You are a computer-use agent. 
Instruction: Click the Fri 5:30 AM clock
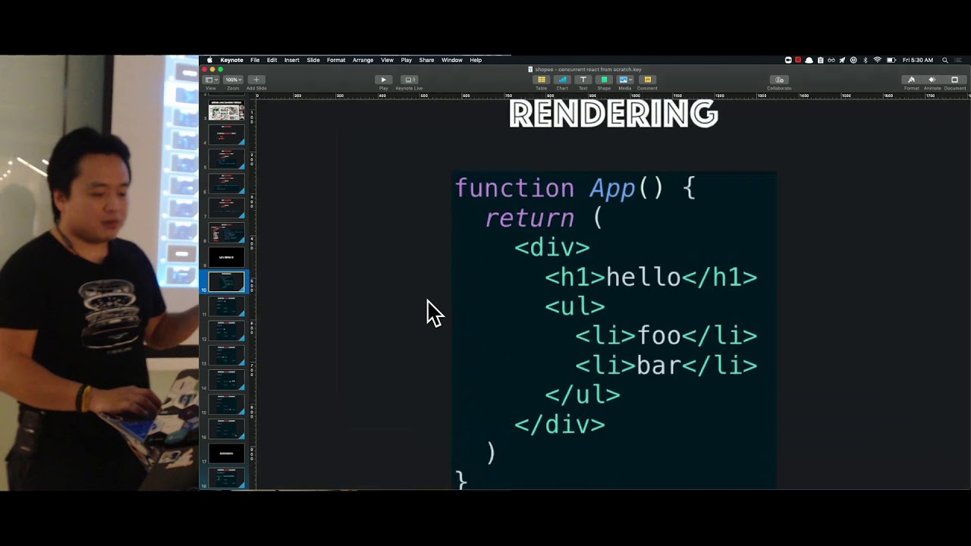[918, 60]
